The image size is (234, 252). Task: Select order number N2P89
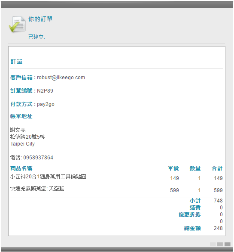(x=45, y=91)
